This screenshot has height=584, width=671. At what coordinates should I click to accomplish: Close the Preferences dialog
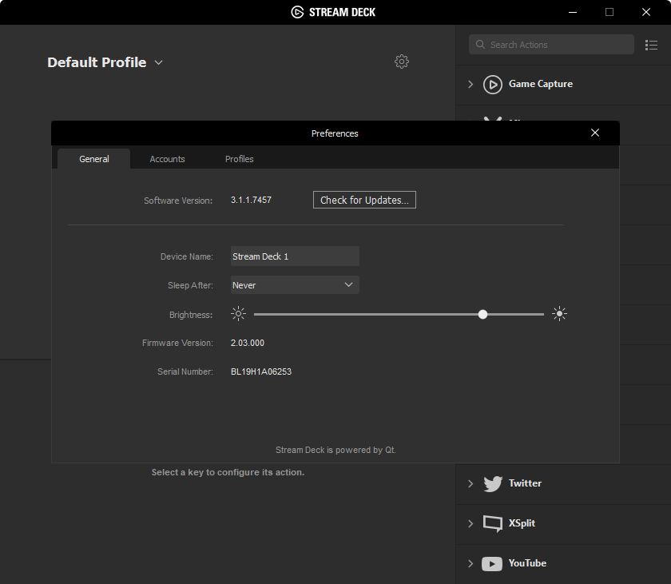click(595, 133)
